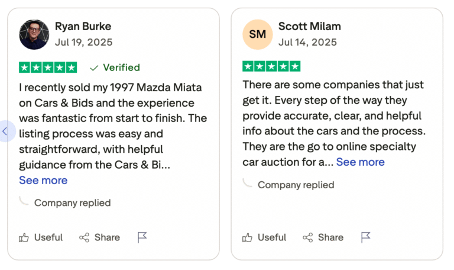Click the thumbs-up icon on Ryan Burke's review
Viewport: 454px width, 270px height.
[x=24, y=237]
